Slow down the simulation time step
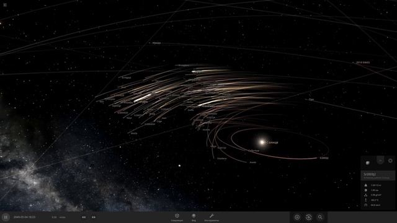This screenshot has height=223, width=397. (x=84, y=217)
